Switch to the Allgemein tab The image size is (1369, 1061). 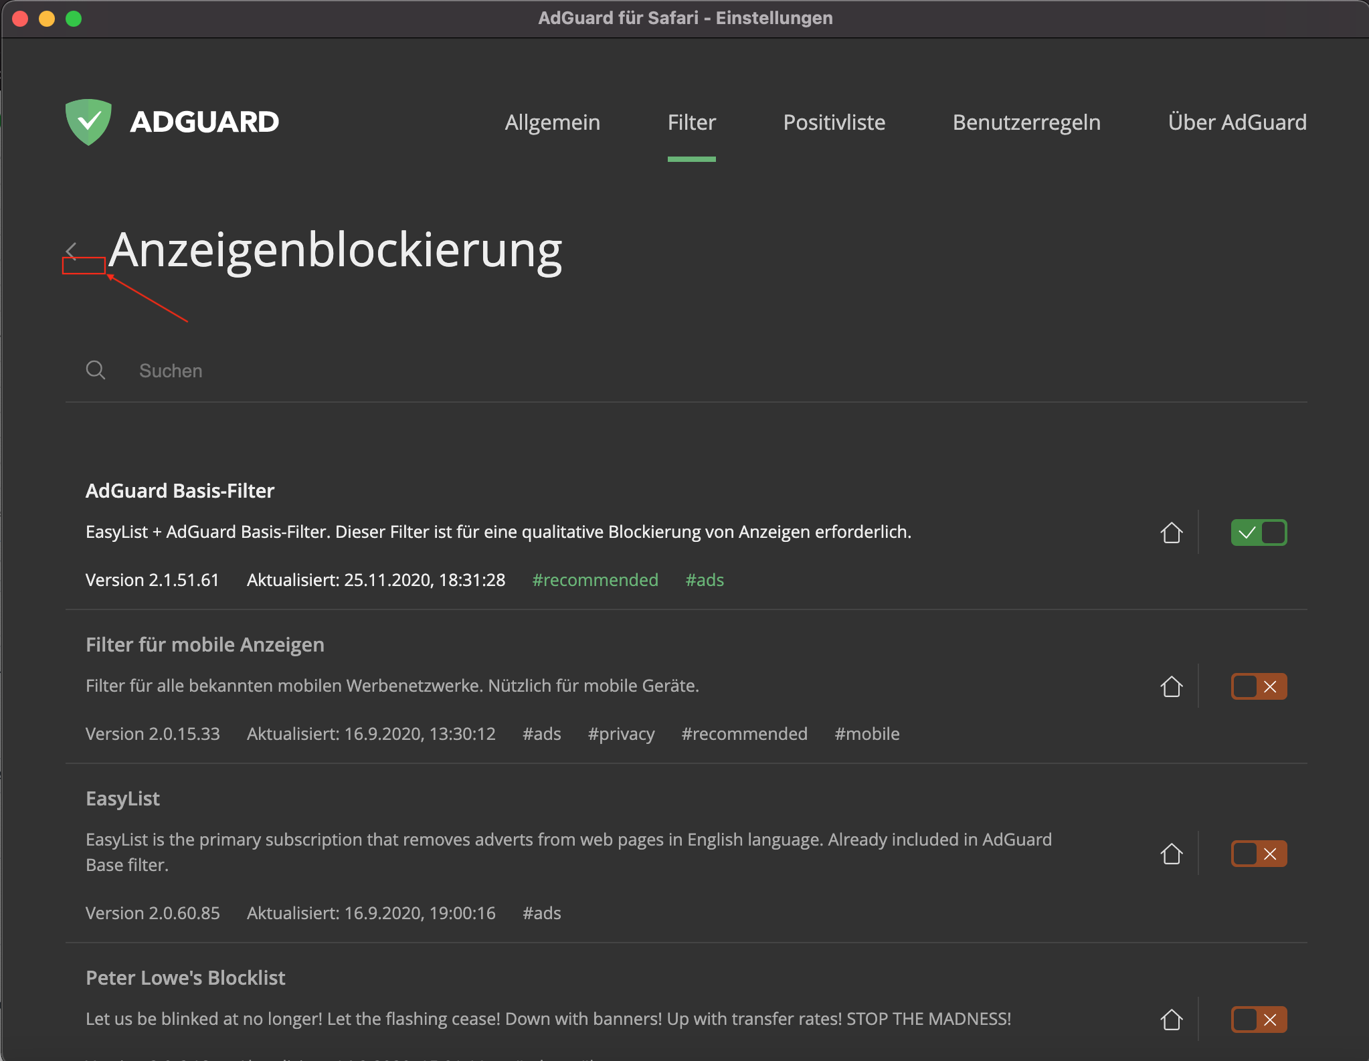coord(552,122)
